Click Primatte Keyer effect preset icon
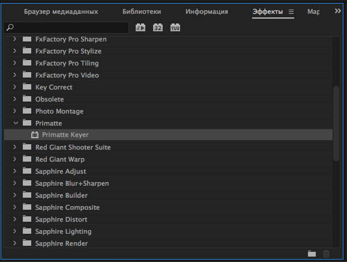Screen dimensions: 347x262 coord(35,135)
